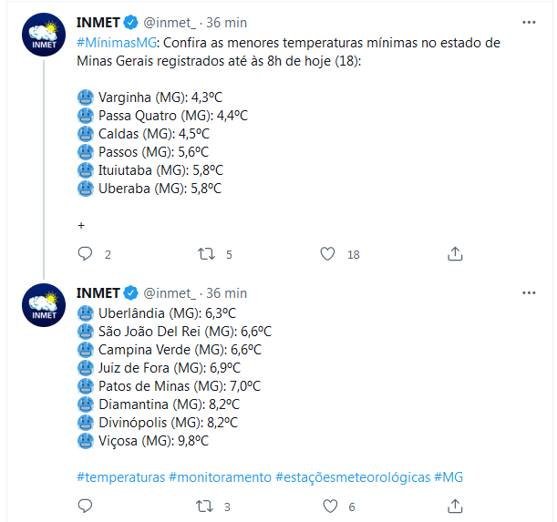Click INMET avatar on second tweet
The height and width of the screenshot is (522, 557).
44,305
